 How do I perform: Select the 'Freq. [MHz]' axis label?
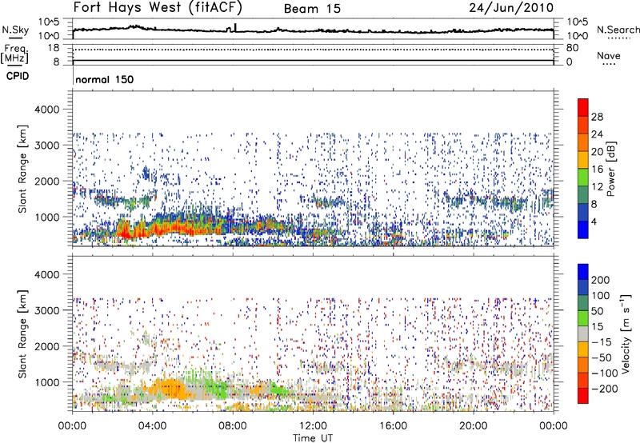(14, 54)
